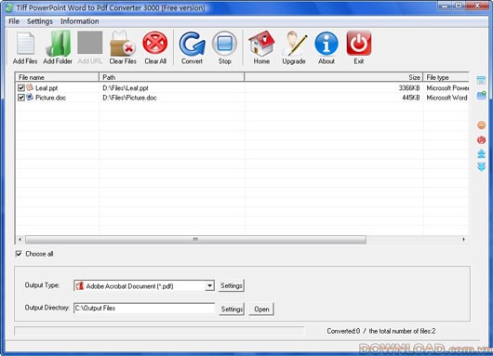Sort by Path column header
The width and height of the screenshot is (493, 356).
[x=172, y=77]
